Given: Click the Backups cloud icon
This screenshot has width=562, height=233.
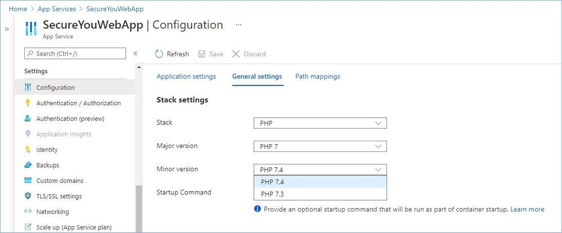Looking at the screenshot, I should (x=28, y=165).
